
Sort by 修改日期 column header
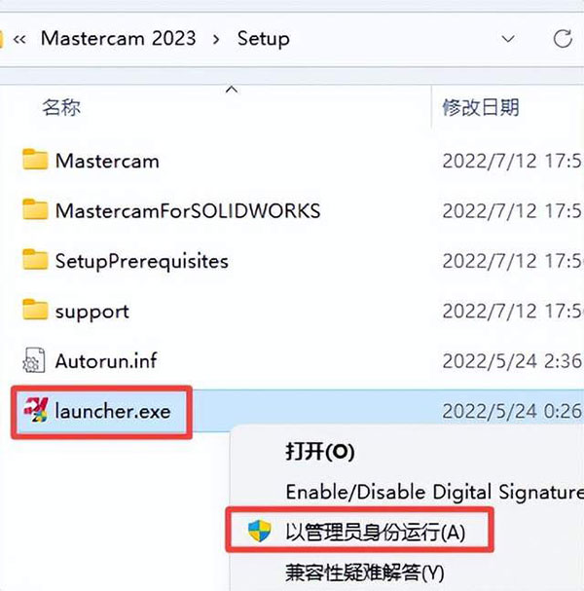pos(481,107)
